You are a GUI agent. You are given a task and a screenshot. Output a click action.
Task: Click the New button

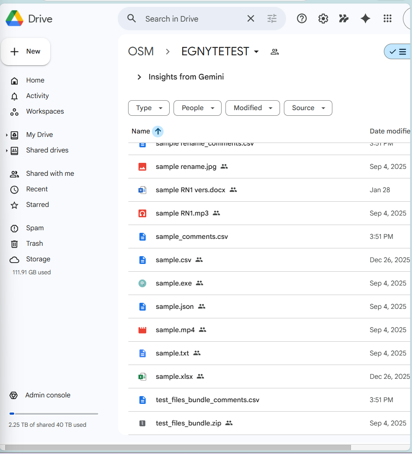26,51
